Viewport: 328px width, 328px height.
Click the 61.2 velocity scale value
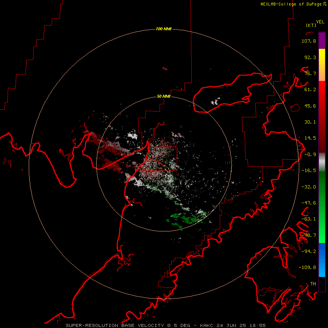click(x=310, y=90)
